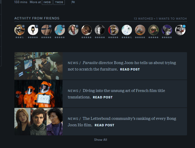Click review badge on blue alien avatar
This screenshot has width=195, height=148.
click(x=63, y=26)
